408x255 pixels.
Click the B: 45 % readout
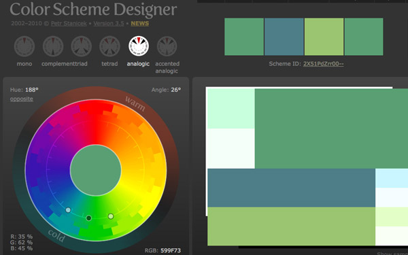click(22, 248)
